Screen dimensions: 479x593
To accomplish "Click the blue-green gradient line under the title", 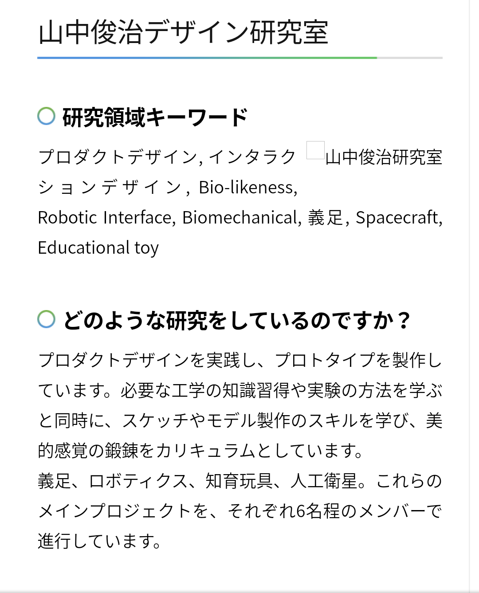I will tap(207, 58).
